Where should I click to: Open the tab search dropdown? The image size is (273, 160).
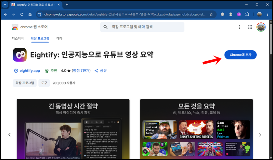click(5, 5)
